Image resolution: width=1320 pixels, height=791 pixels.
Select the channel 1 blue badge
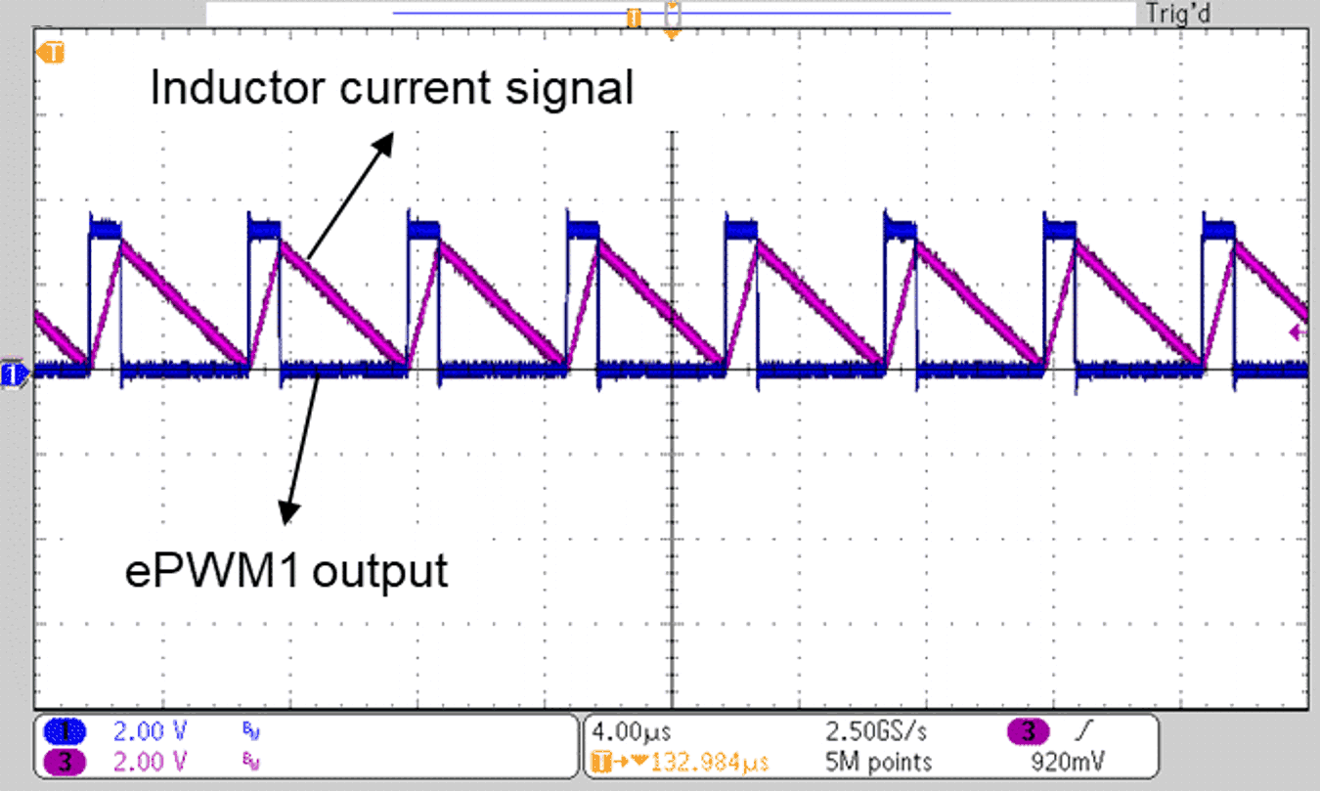tap(66, 731)
